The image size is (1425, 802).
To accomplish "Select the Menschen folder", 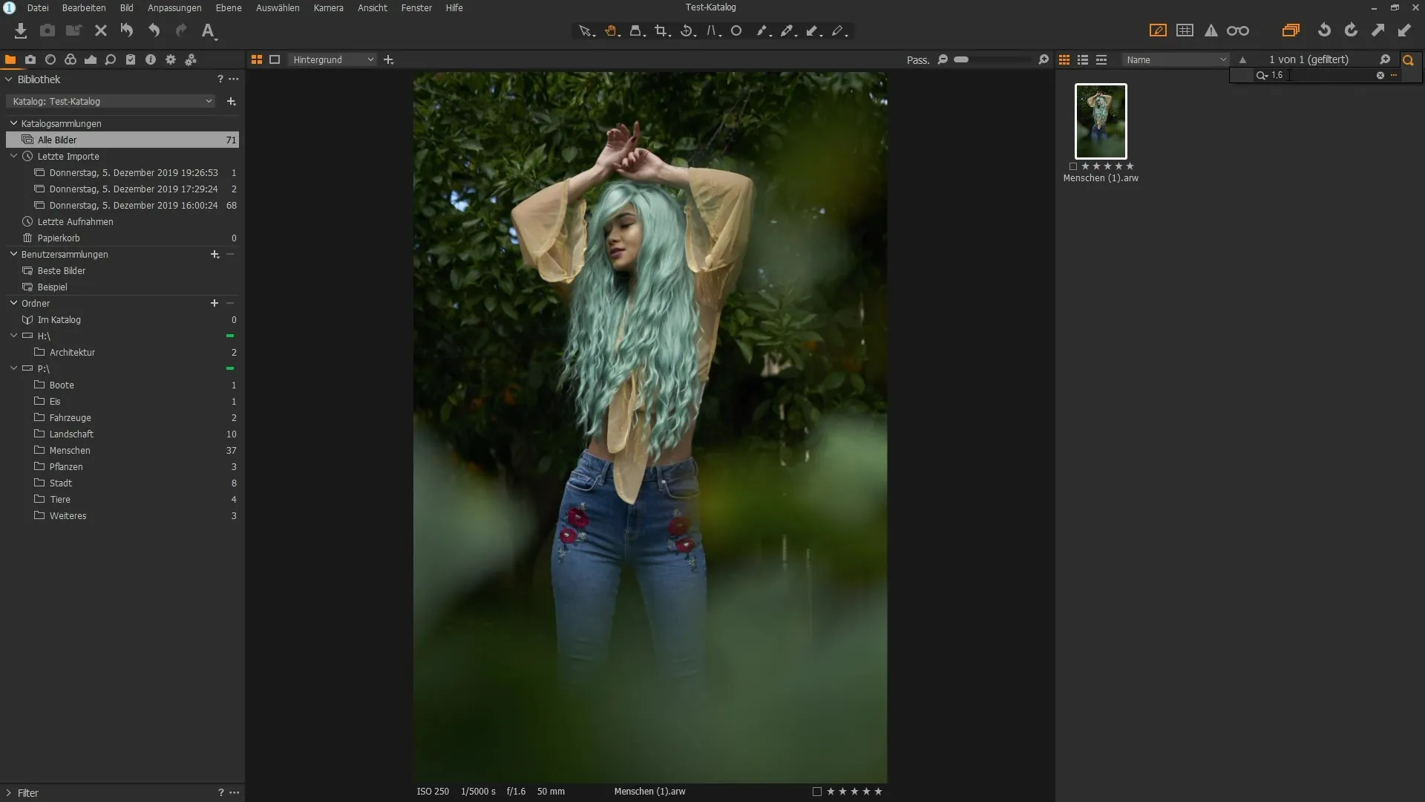I will pyautogui.click(x=122, y=450).
